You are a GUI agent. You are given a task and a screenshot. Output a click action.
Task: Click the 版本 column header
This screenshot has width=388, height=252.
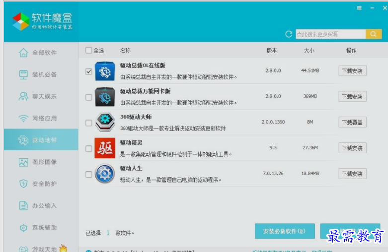click(272, 51)
